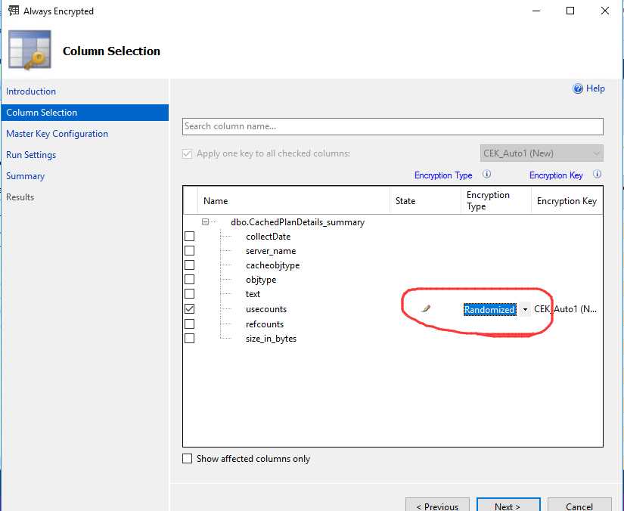Select the collectDate row name
The width and height of the screenshot is (624, 511).
coord(269,237)
